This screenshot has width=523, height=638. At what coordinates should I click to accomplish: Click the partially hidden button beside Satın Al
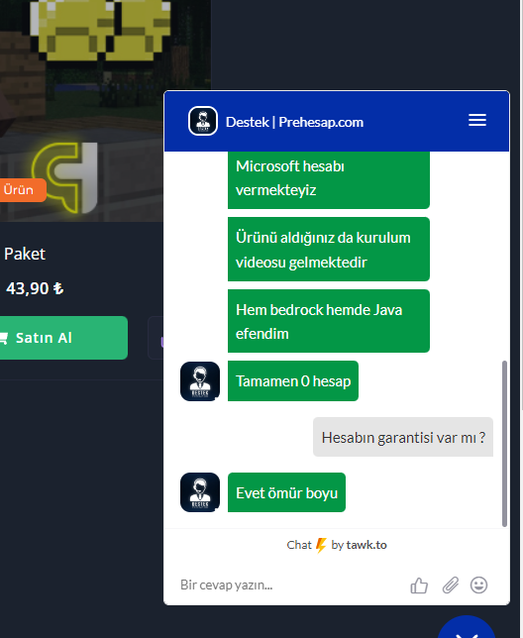click(156, 338)
